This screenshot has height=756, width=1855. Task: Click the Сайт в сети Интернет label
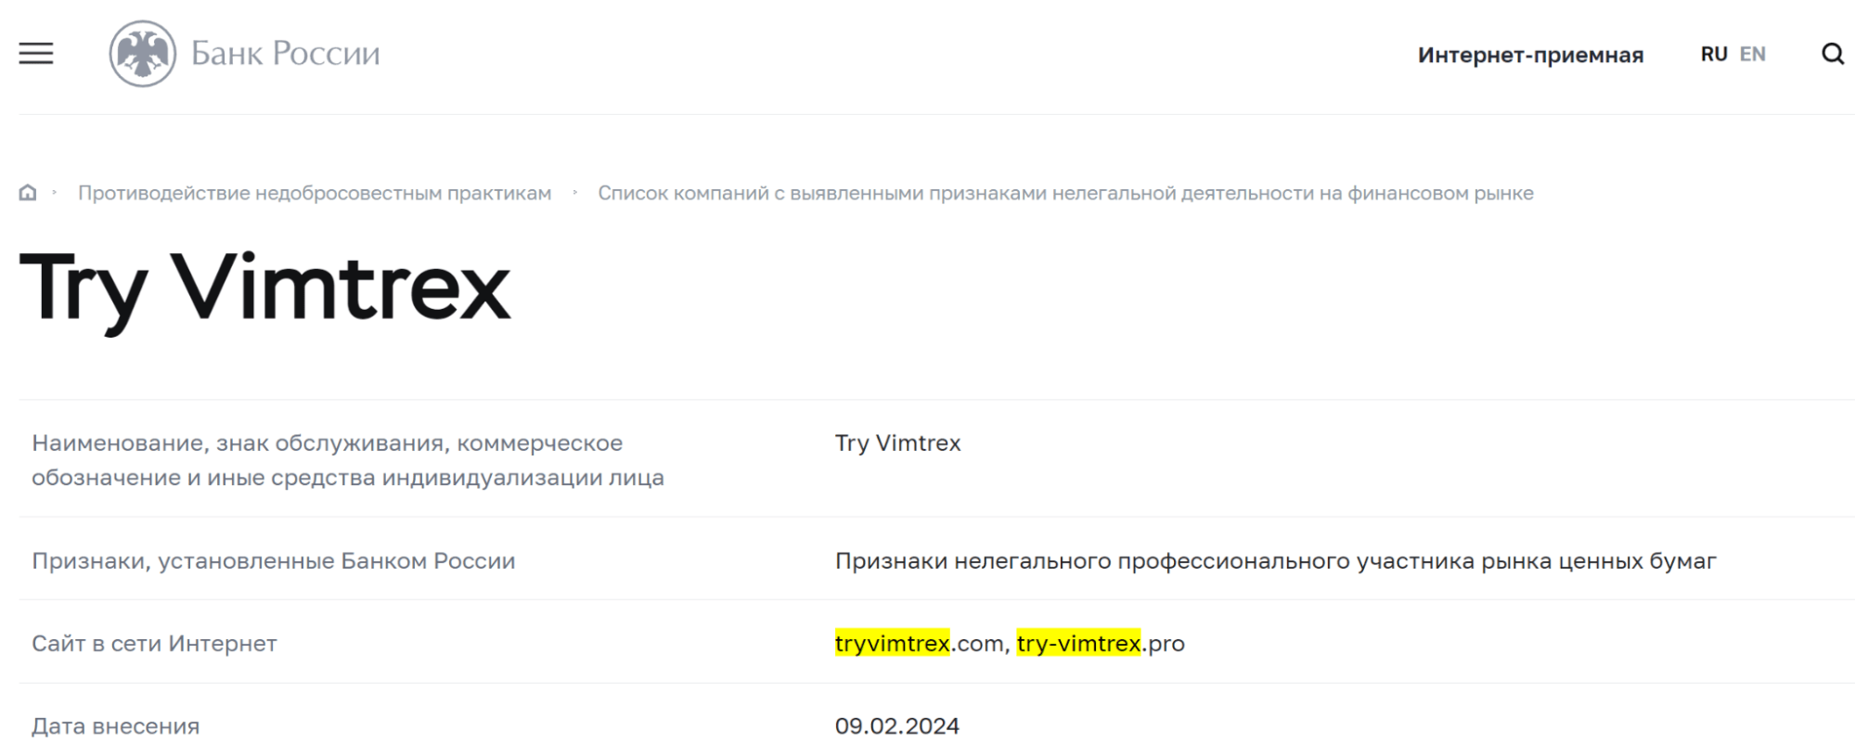point(154,643)
